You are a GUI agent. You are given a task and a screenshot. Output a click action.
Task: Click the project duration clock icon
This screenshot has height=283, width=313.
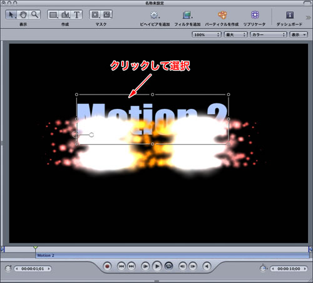click(x=264, y=269)
